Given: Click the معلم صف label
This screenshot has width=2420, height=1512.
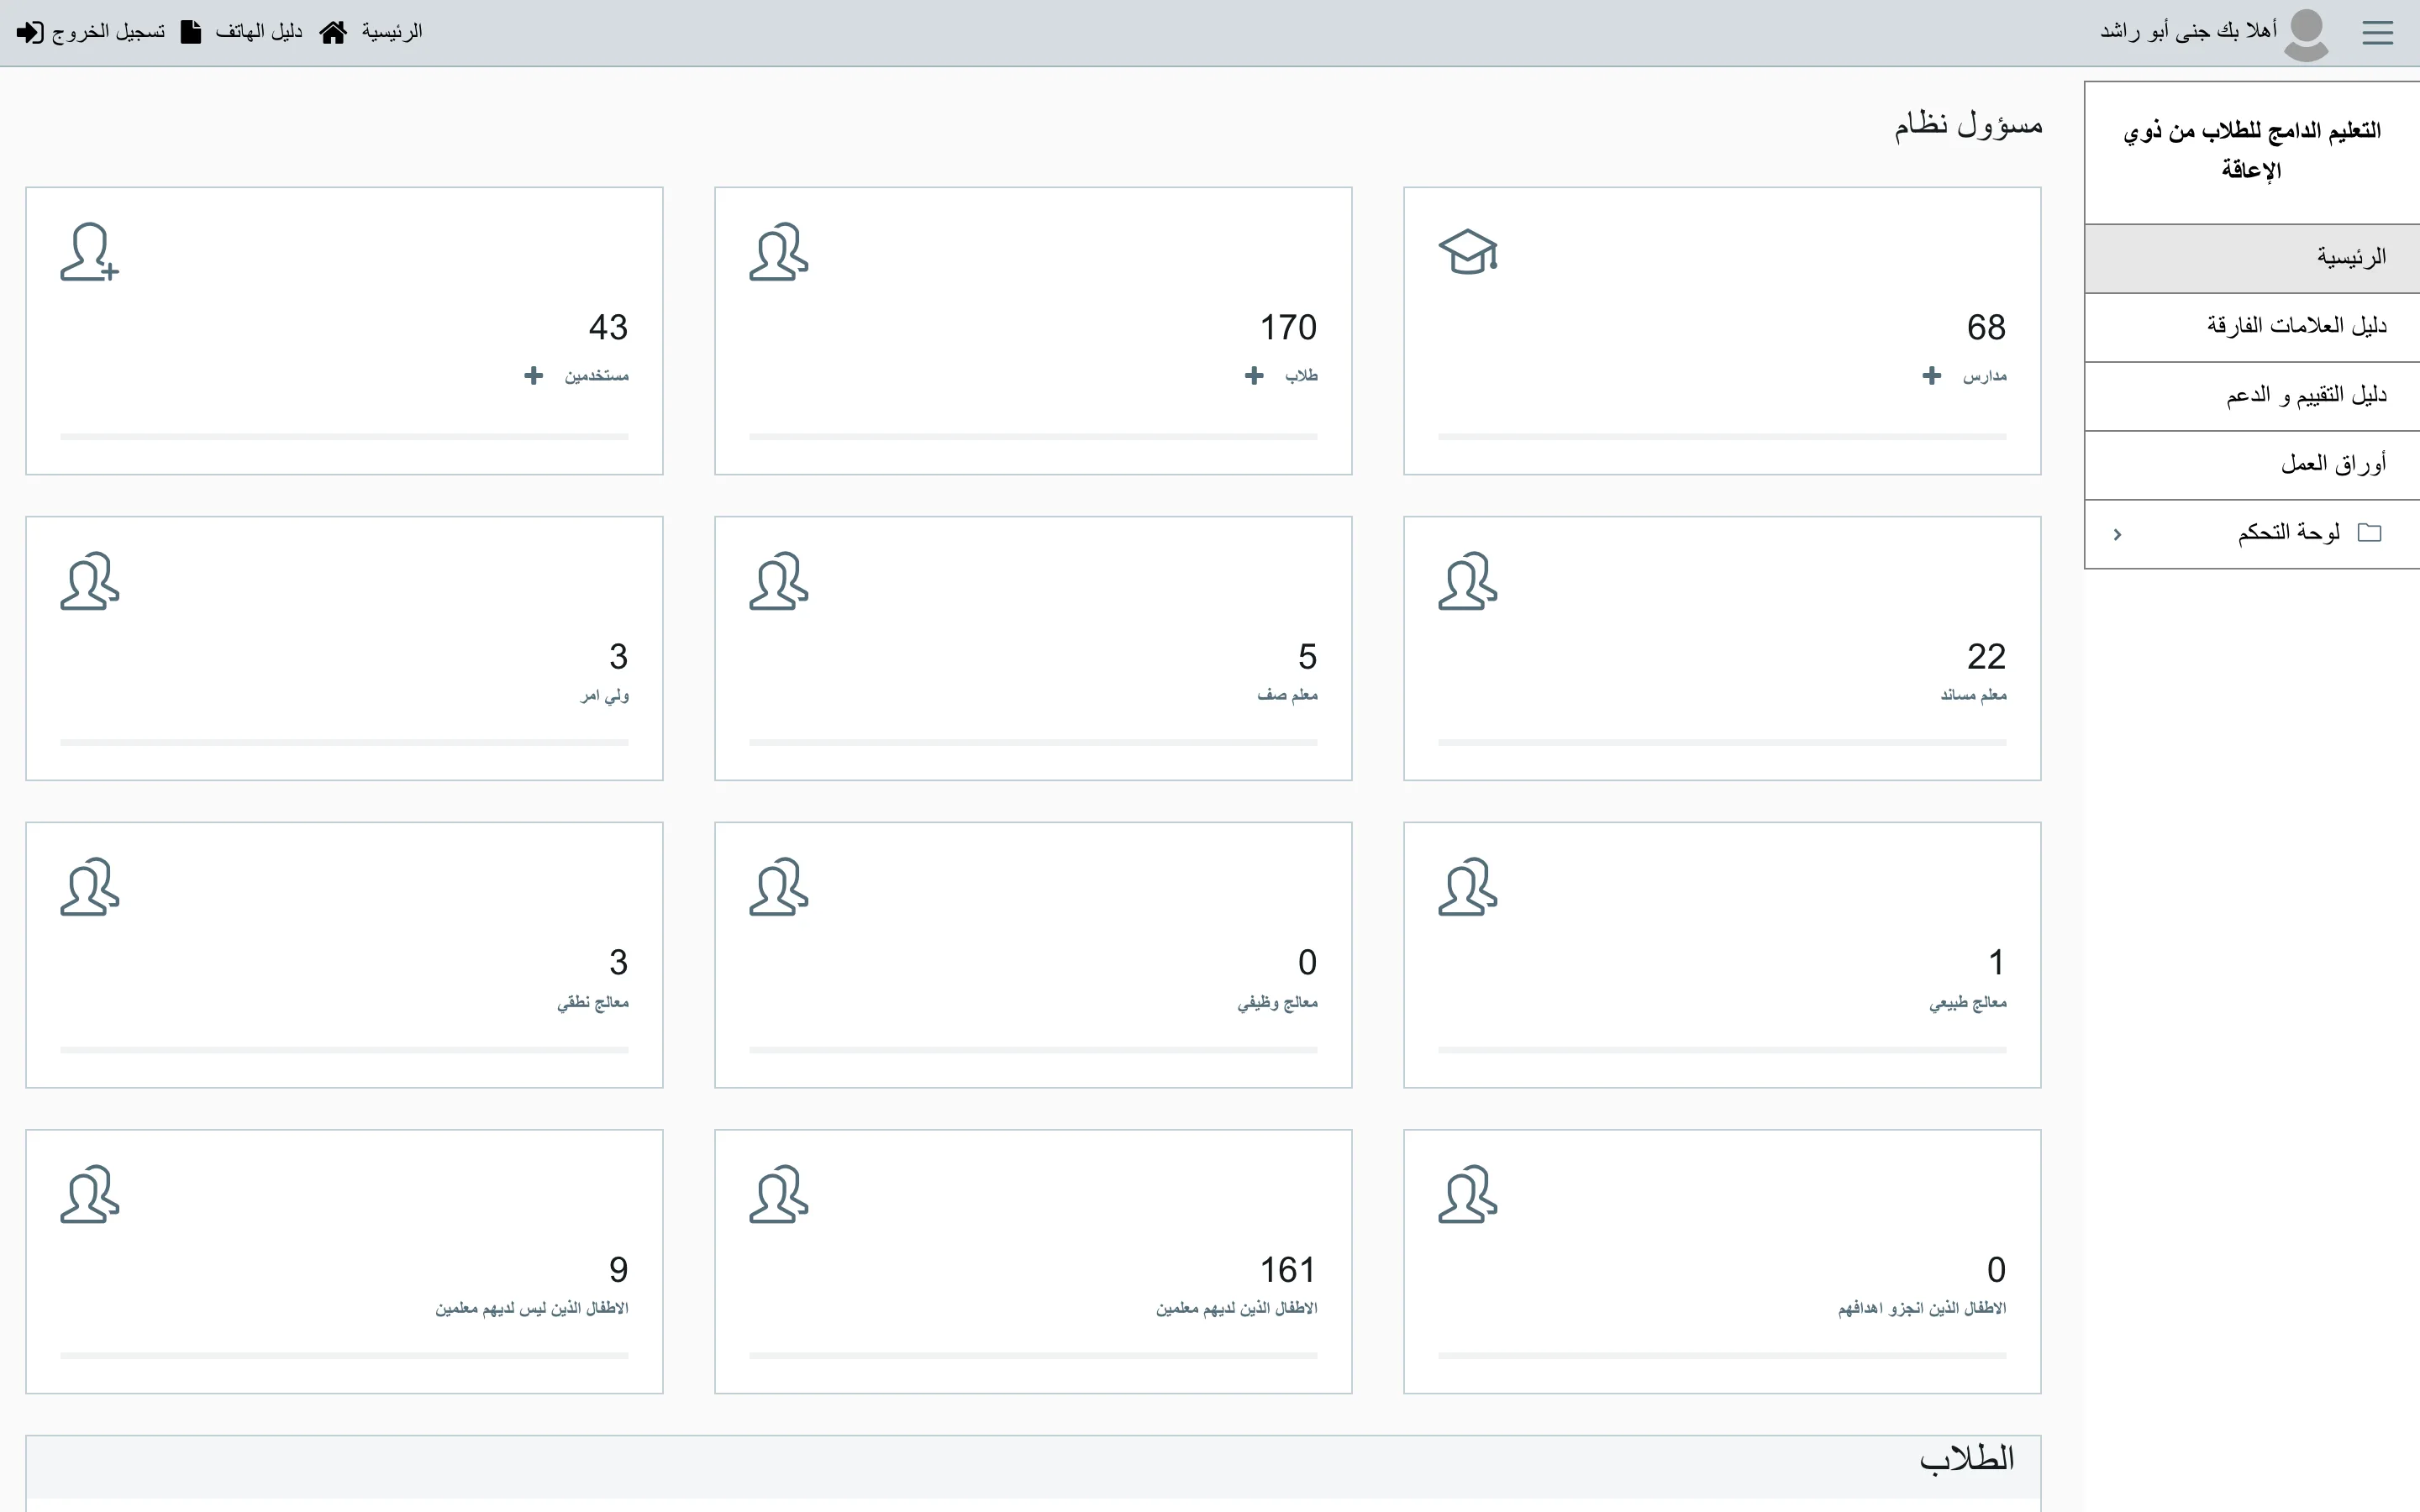Looking at the screenshot, I should click(1287, 695).
